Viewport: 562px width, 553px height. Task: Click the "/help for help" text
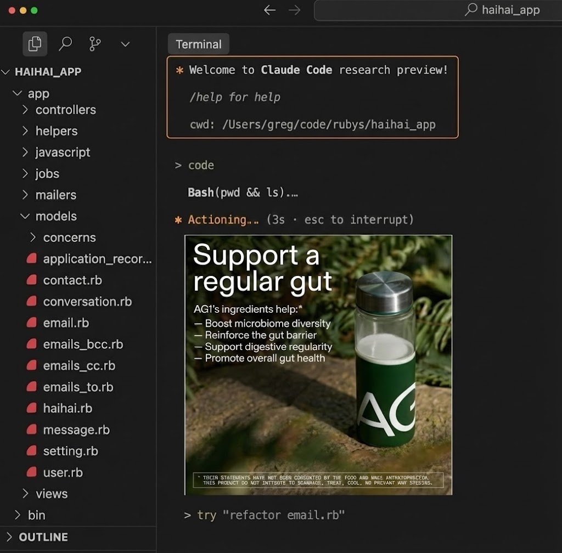click(235, 97)
